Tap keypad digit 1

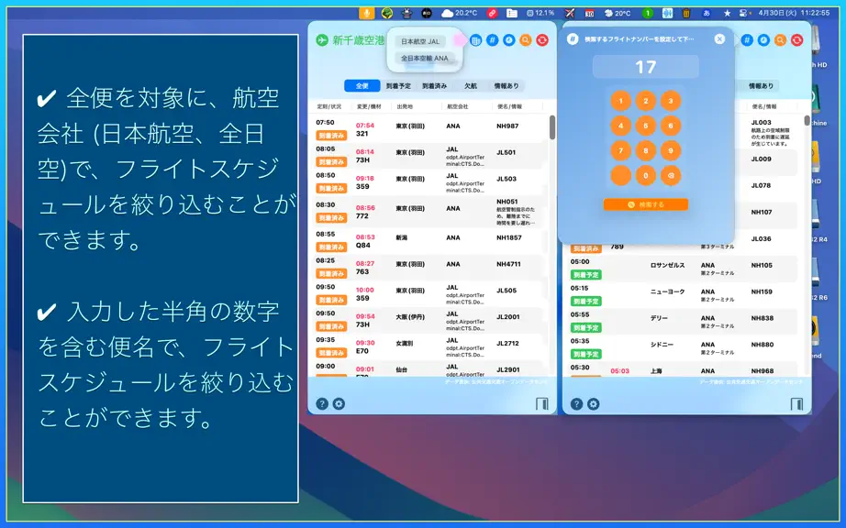click(621, 101)
